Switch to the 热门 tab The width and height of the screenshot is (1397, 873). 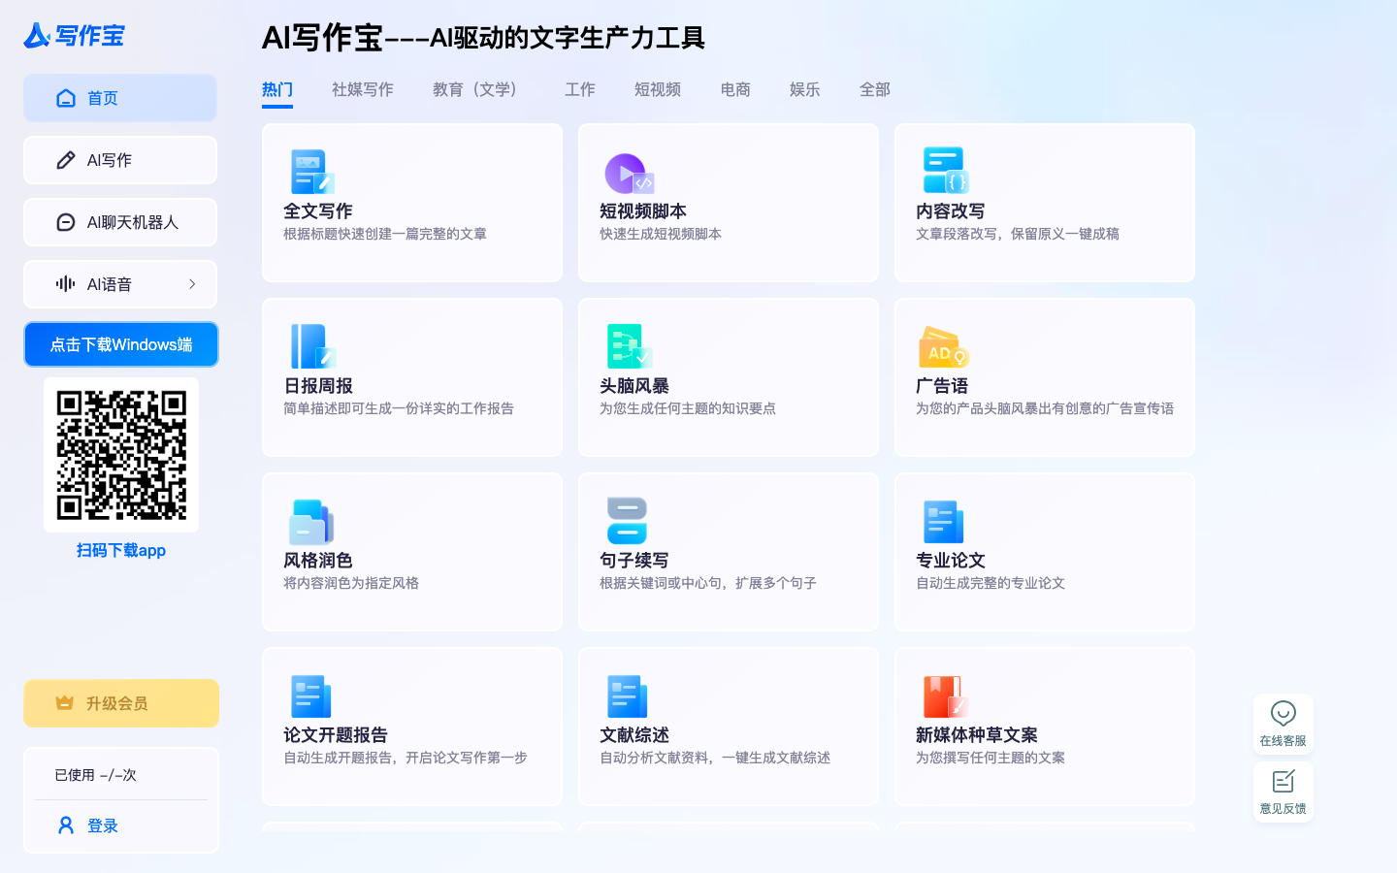pyautogui.click(x=277, y=89)
